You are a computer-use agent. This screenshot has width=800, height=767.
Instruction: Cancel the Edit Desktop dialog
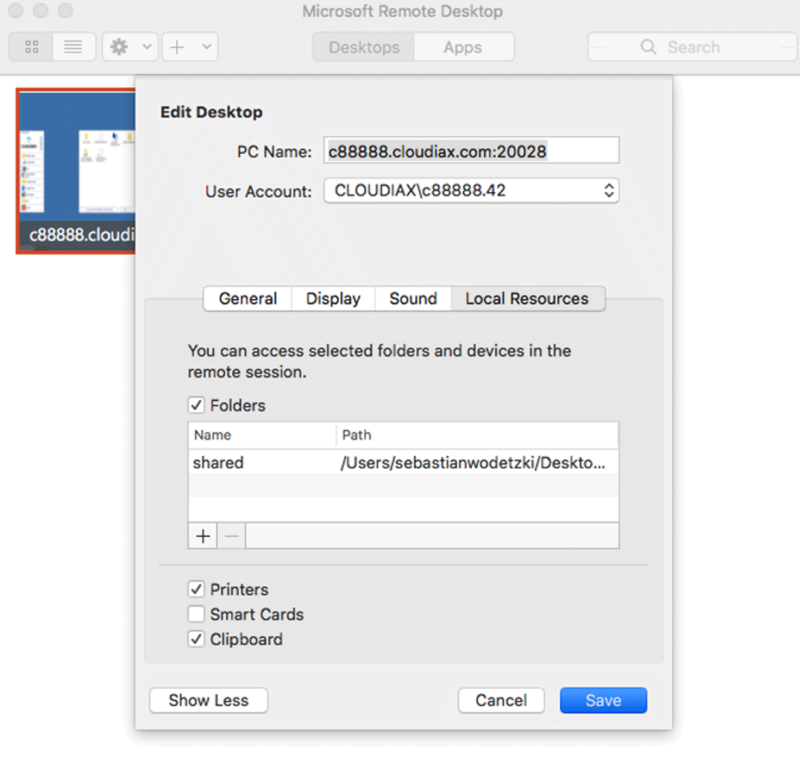502,700
